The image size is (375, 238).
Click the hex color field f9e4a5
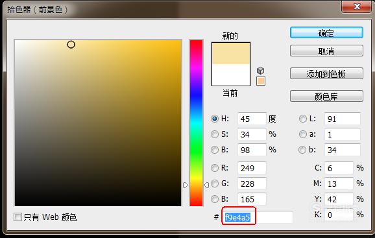[x=258, y=217]
